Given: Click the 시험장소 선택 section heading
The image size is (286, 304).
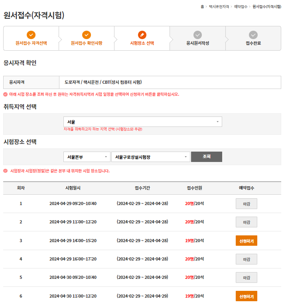Looking at the screenshot, I should pyautogui.click(x=20, y=142).
